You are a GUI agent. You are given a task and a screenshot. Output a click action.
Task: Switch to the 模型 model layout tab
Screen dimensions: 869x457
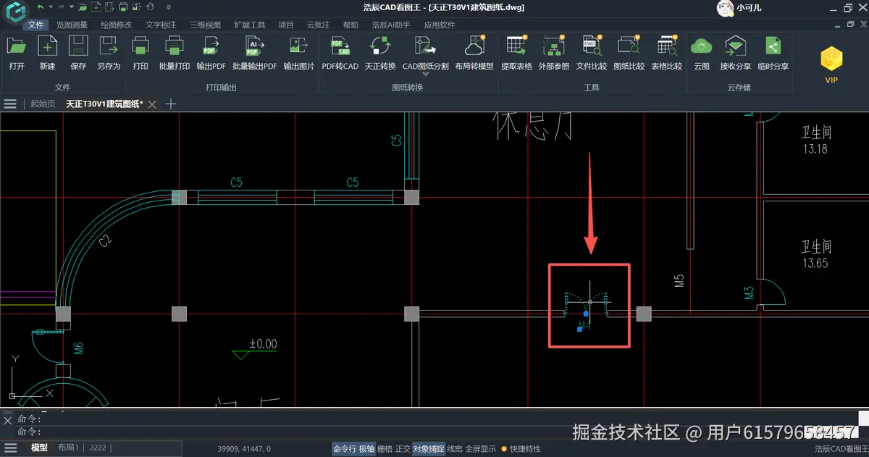click(39, 448)
